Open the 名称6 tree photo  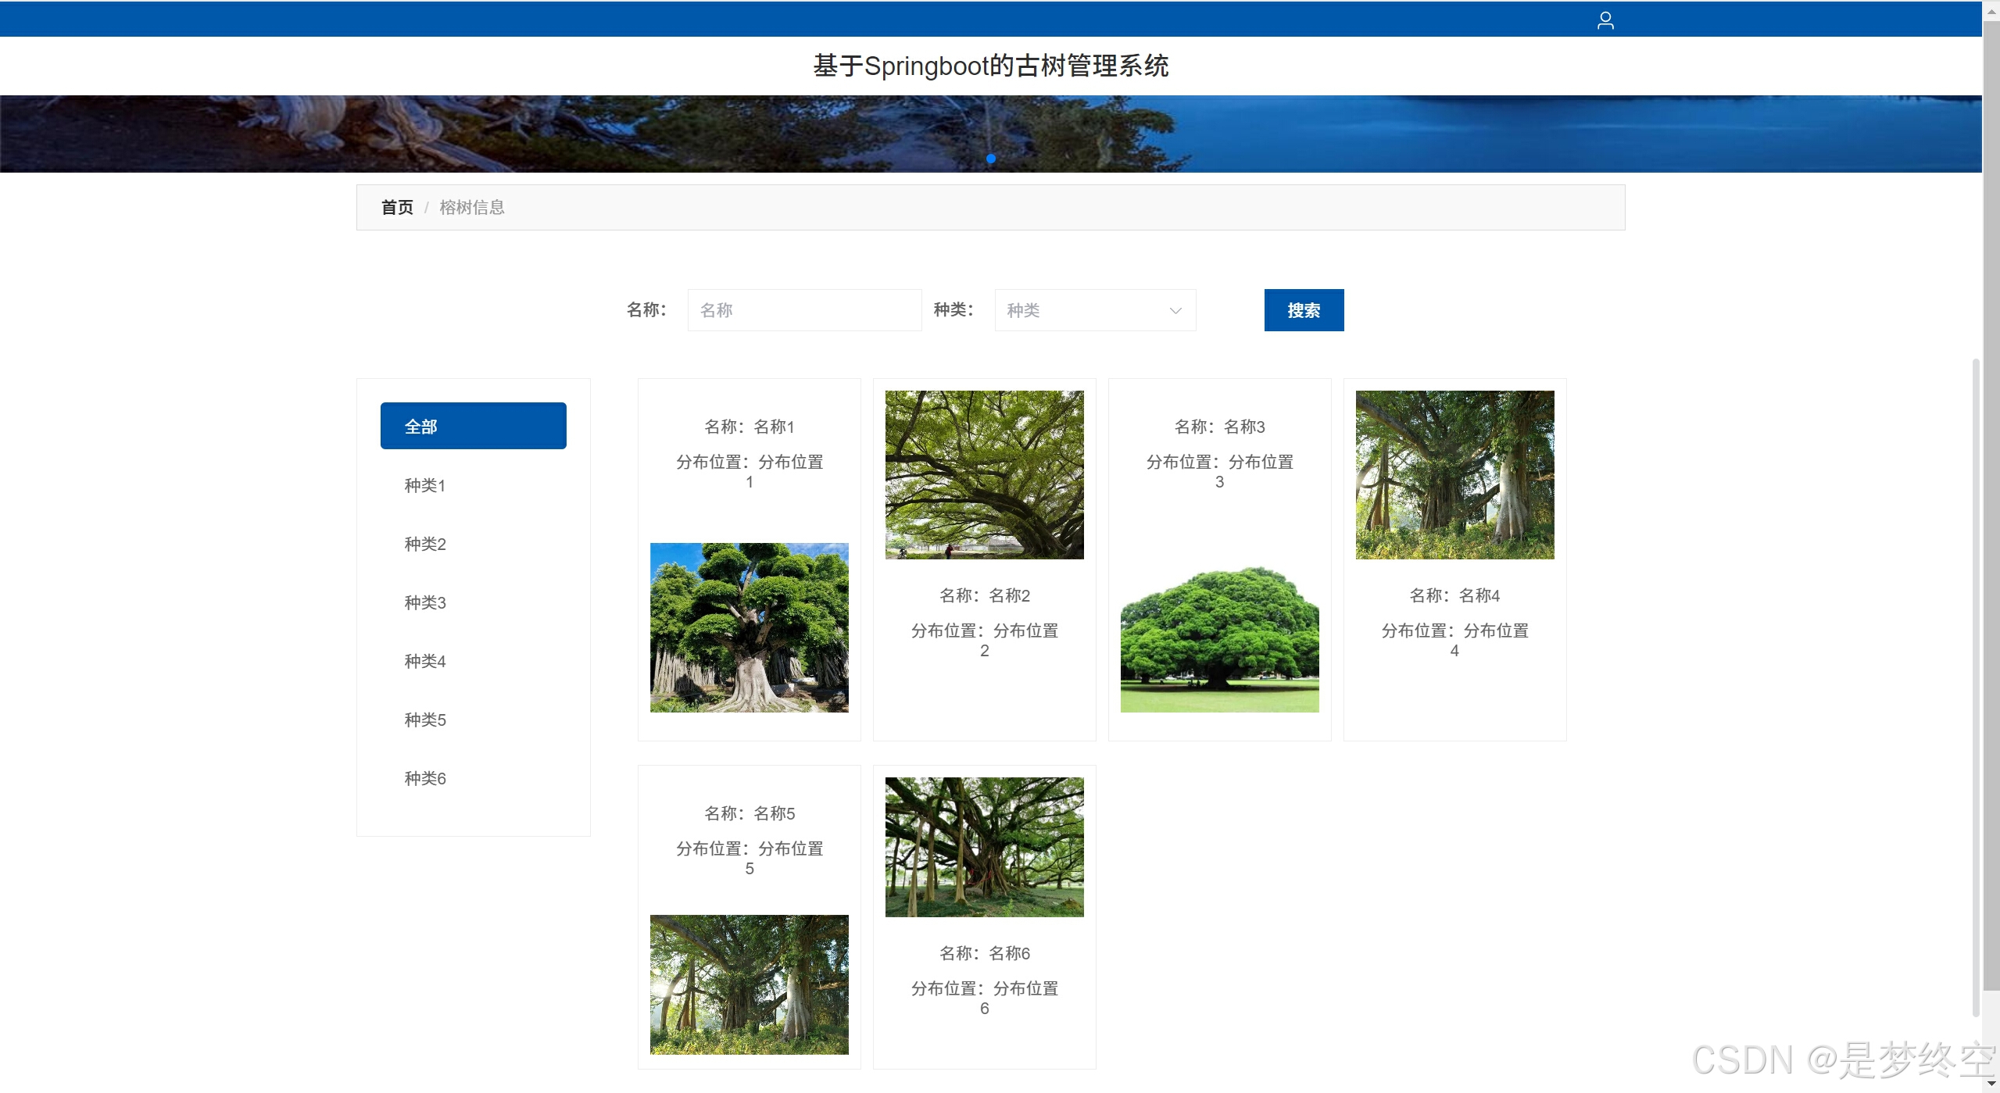[984, 847]
